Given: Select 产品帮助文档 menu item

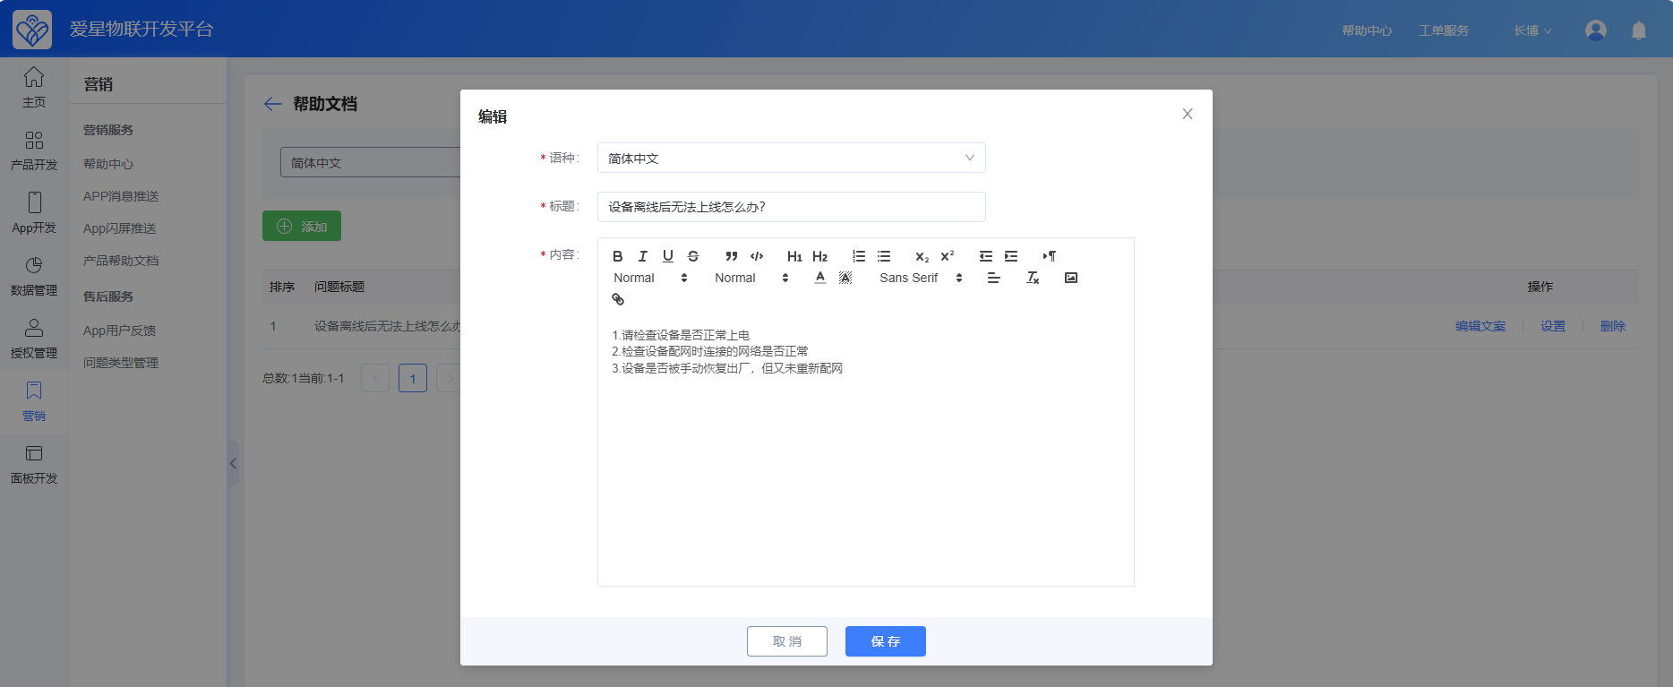Looking at the screenshot, I should click(121, 261).
